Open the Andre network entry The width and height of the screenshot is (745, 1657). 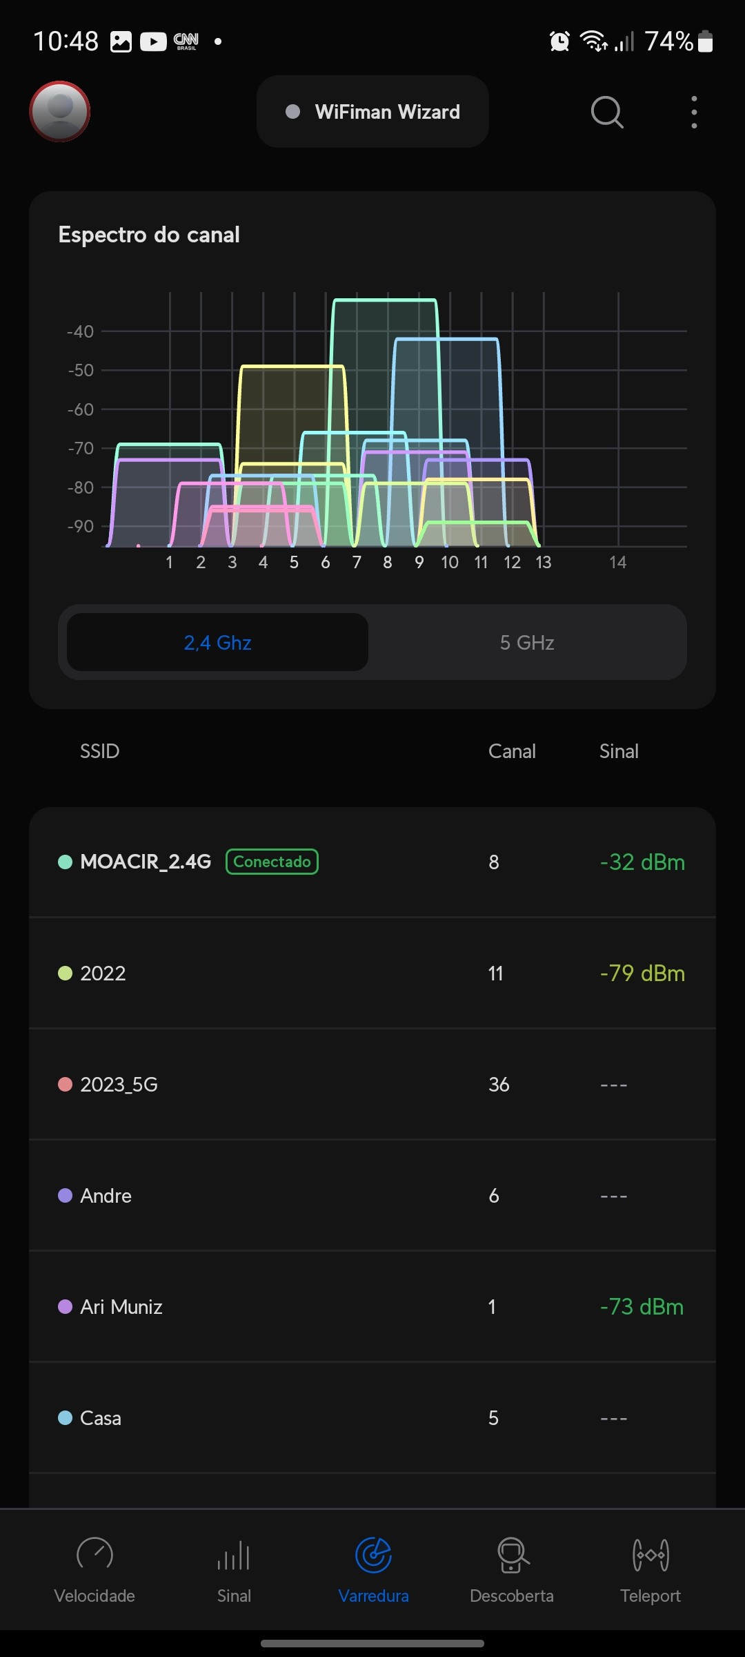tap(372, 1196)
